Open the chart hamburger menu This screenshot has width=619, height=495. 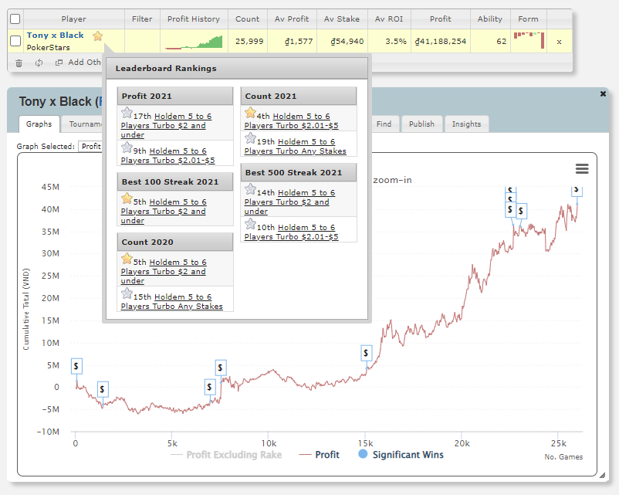[582, 169]
